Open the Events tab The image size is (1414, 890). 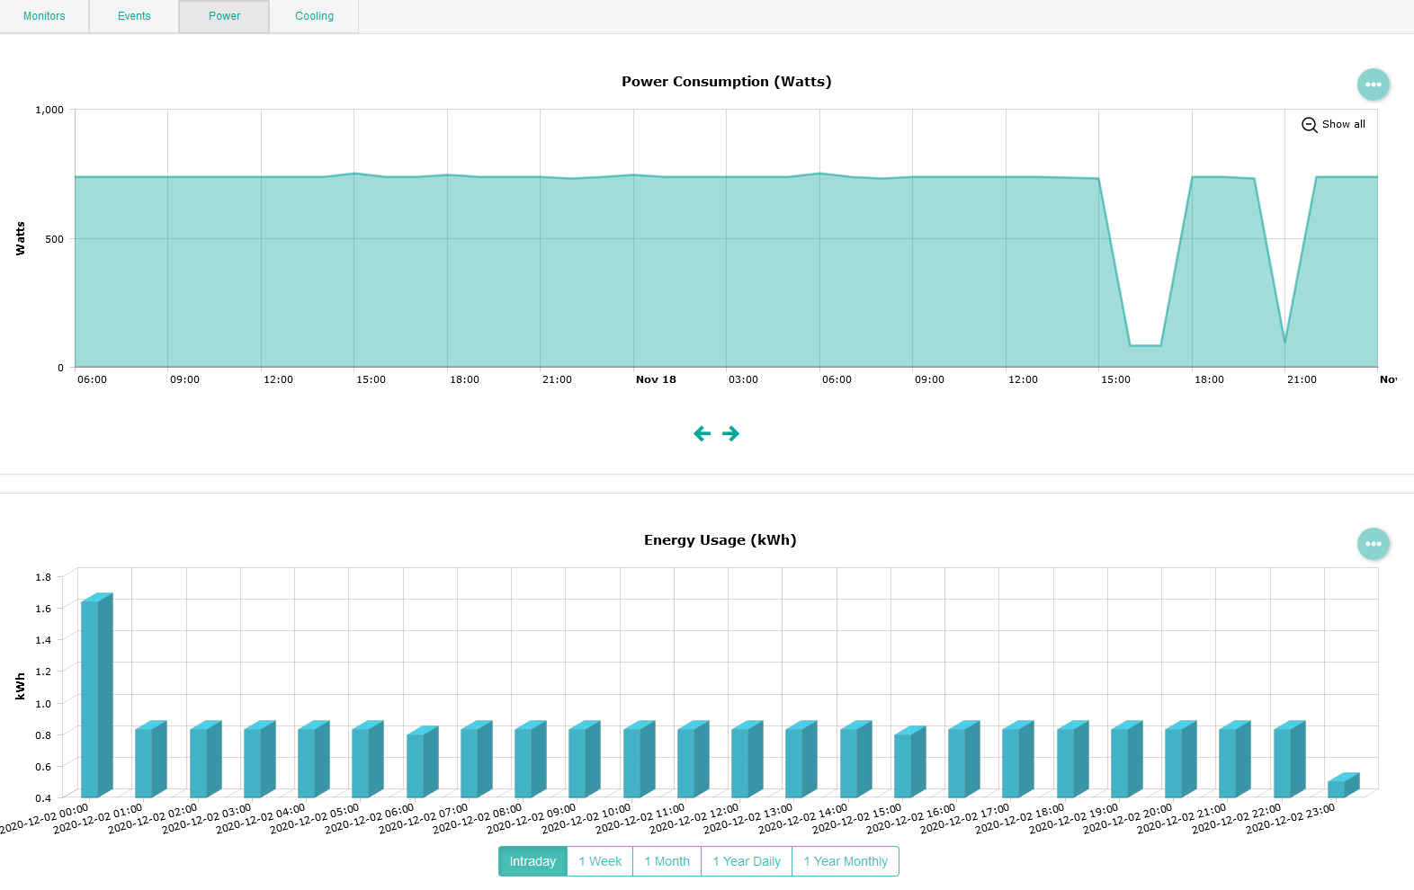pyautogui.click(x=134, y=16)
